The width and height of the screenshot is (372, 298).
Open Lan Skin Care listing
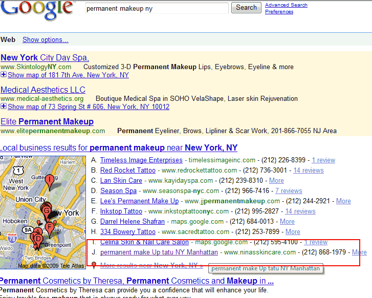pos(121,180)
